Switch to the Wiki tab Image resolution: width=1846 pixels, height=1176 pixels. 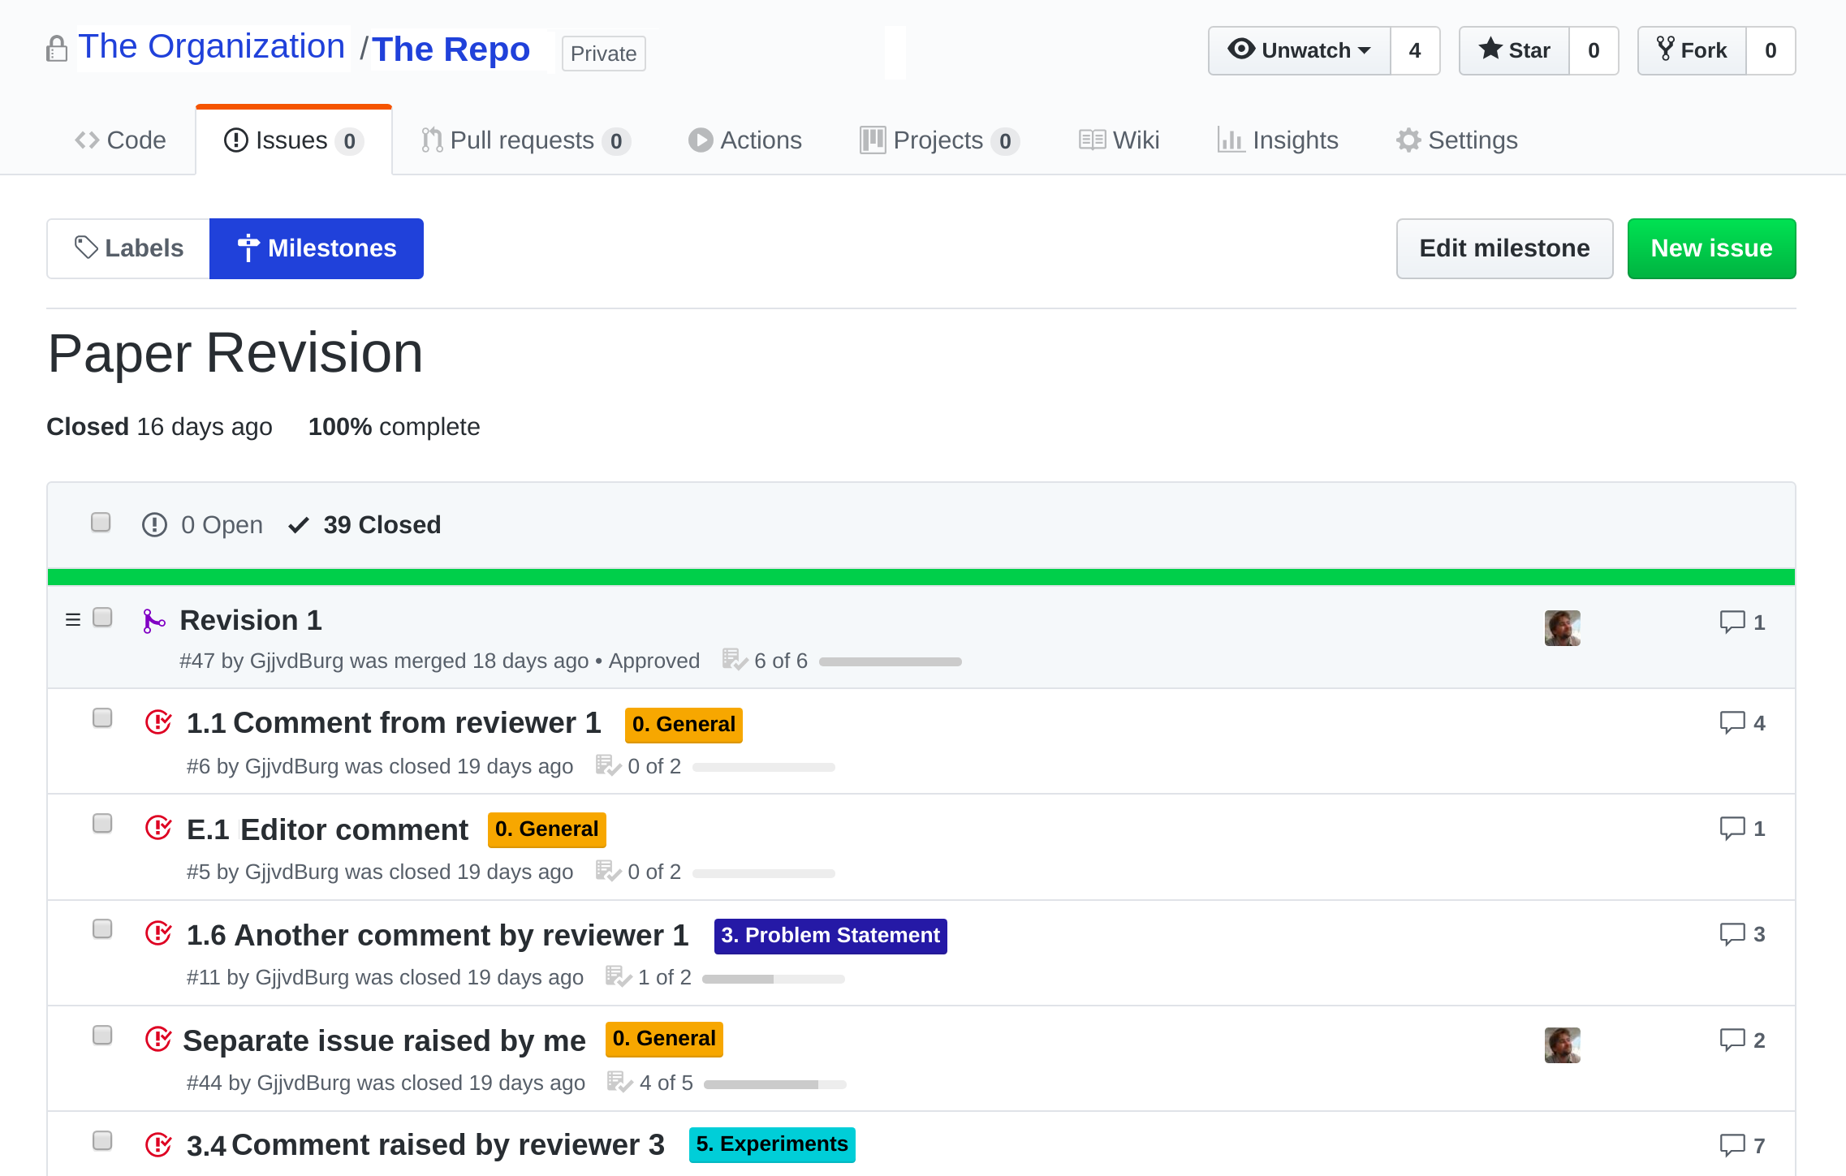[x=1119, y=140]
